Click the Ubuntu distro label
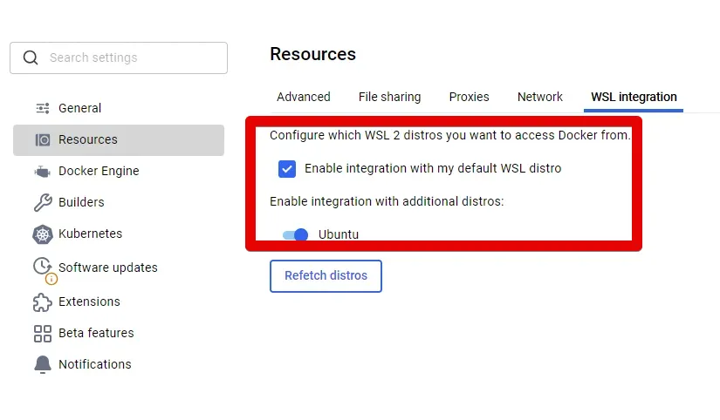720x420 pixels. coord(339,234)
